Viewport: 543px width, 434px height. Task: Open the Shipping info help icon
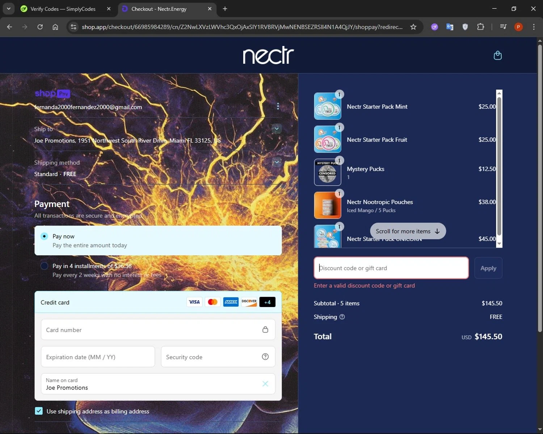342,317
